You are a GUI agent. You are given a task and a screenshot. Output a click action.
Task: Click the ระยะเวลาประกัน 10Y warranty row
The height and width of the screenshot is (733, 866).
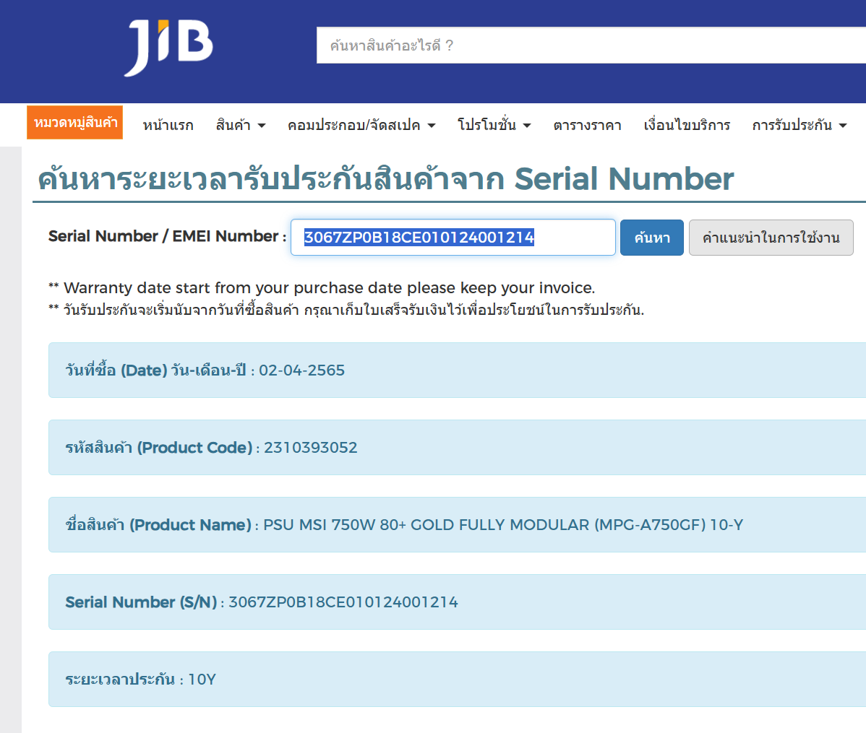click(457, 680)
